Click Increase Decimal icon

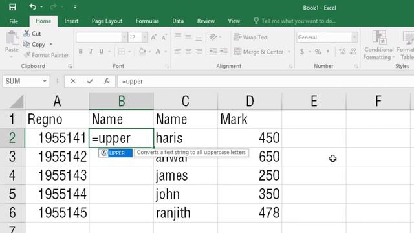[x=342, y=52]
